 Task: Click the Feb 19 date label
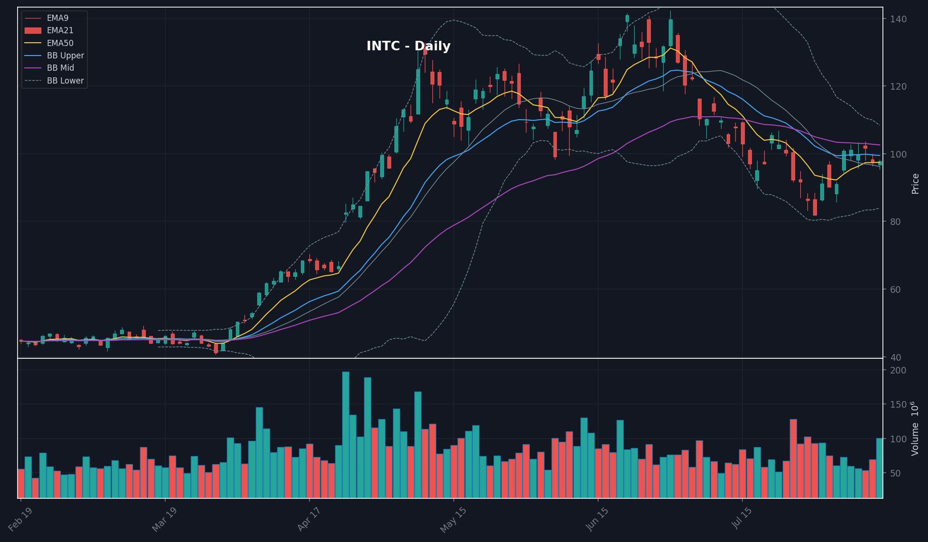(20, 519)
